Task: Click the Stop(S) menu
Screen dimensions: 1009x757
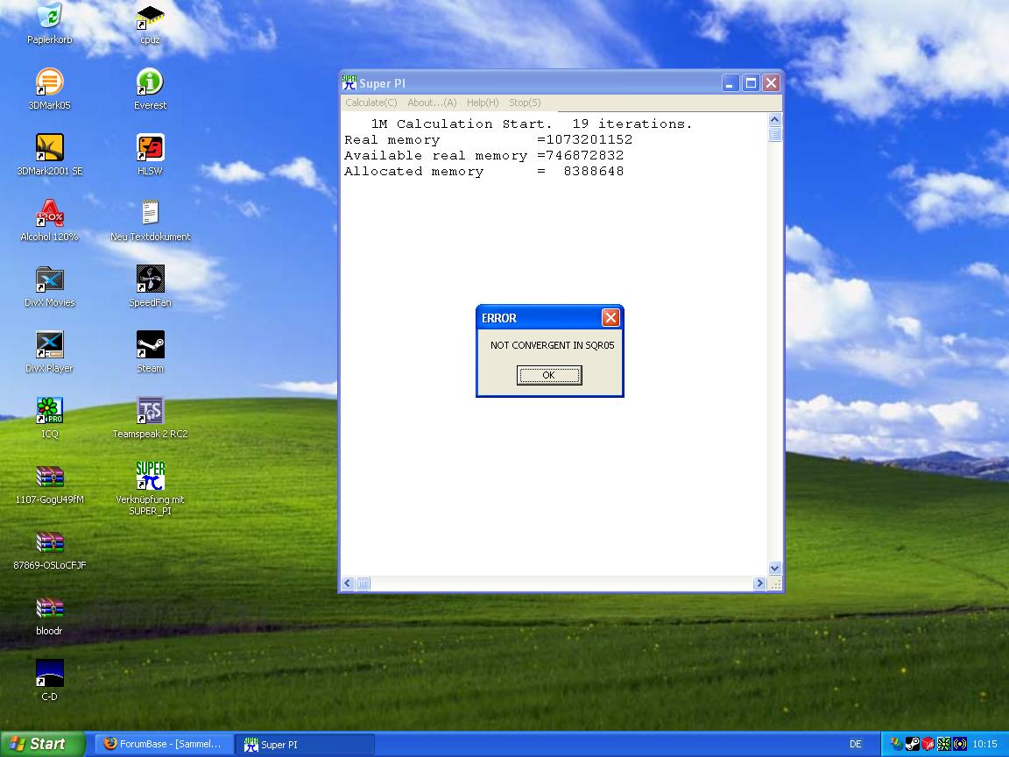Action: [x=526, y=103]
